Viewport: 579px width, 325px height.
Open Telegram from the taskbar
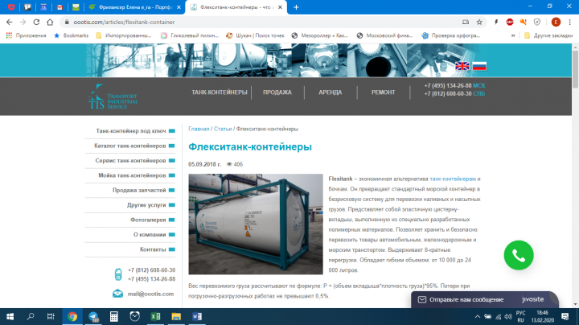pos(93,316)
